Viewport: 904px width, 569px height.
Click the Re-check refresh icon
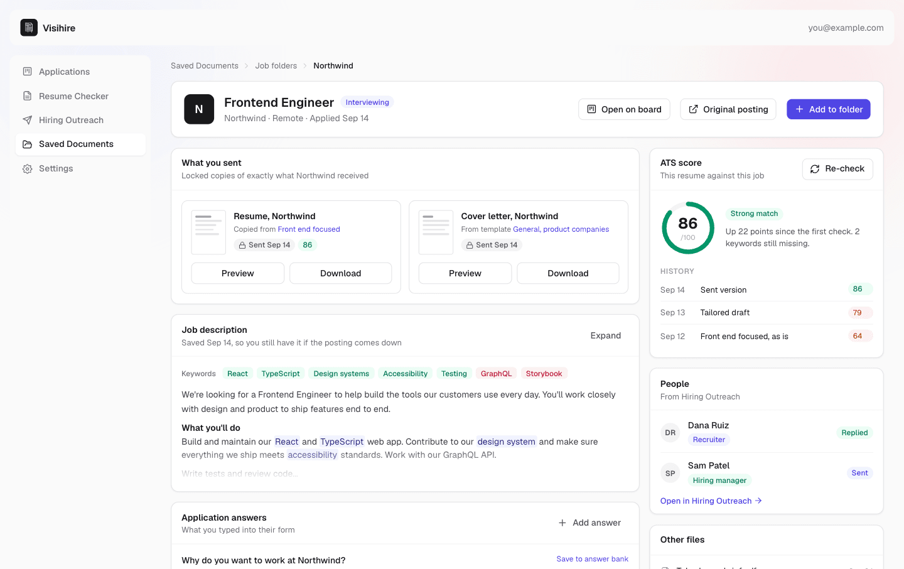[815, 169]
